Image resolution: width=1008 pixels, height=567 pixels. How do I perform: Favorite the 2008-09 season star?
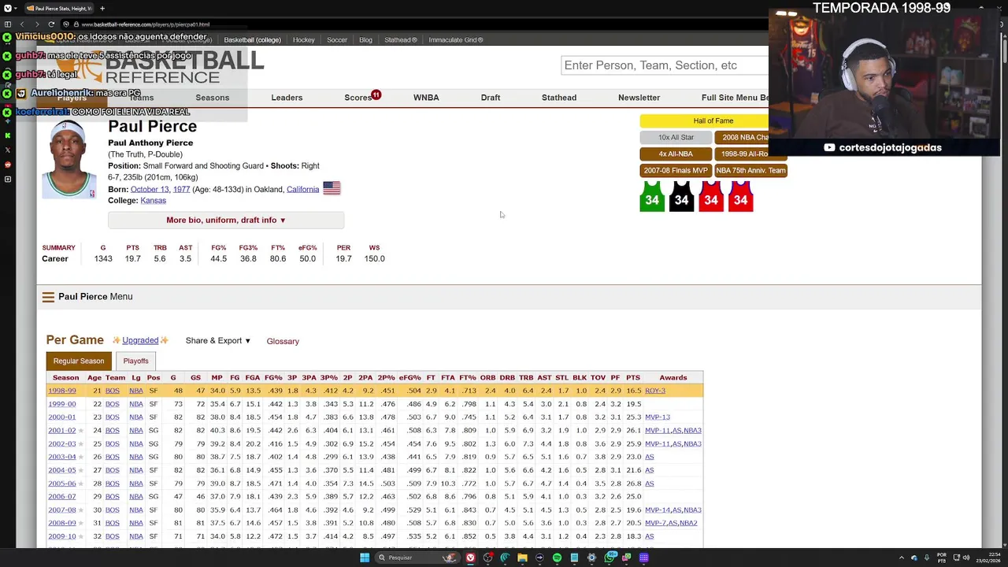[80, 523]
